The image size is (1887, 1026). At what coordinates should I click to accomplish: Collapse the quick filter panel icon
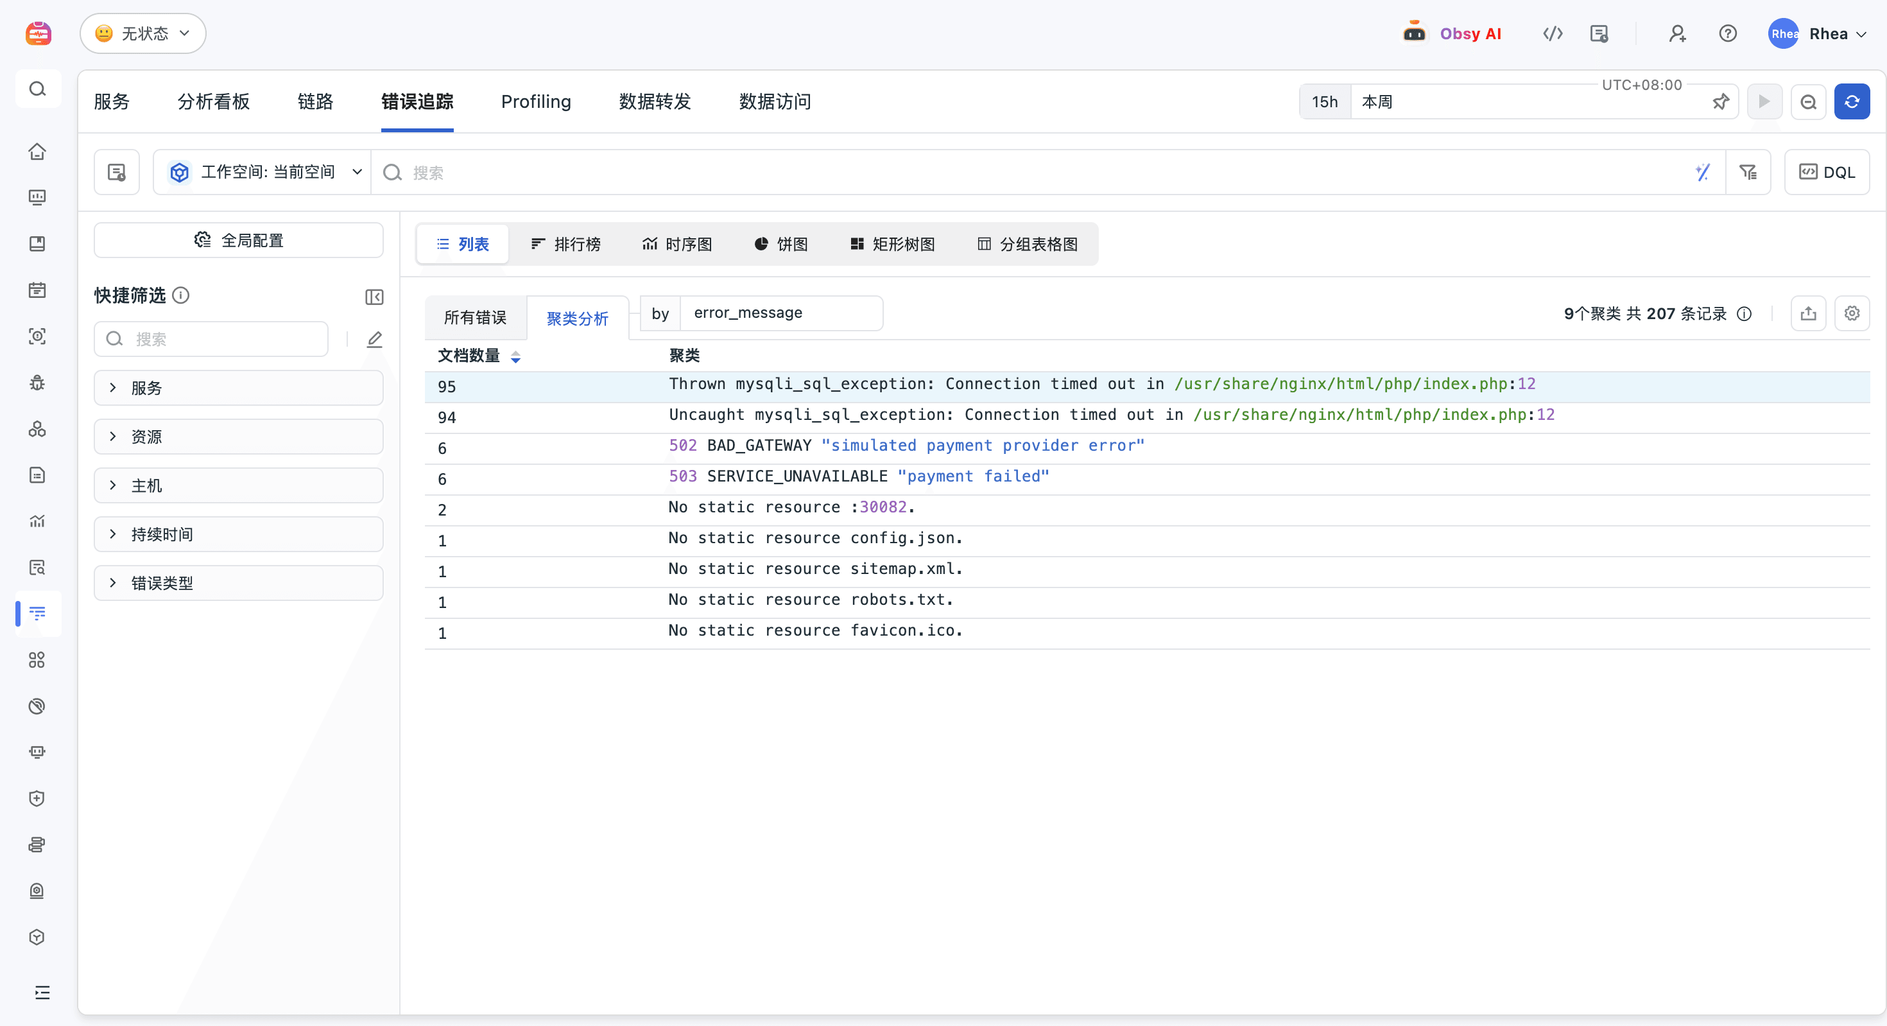coord(374,297)
